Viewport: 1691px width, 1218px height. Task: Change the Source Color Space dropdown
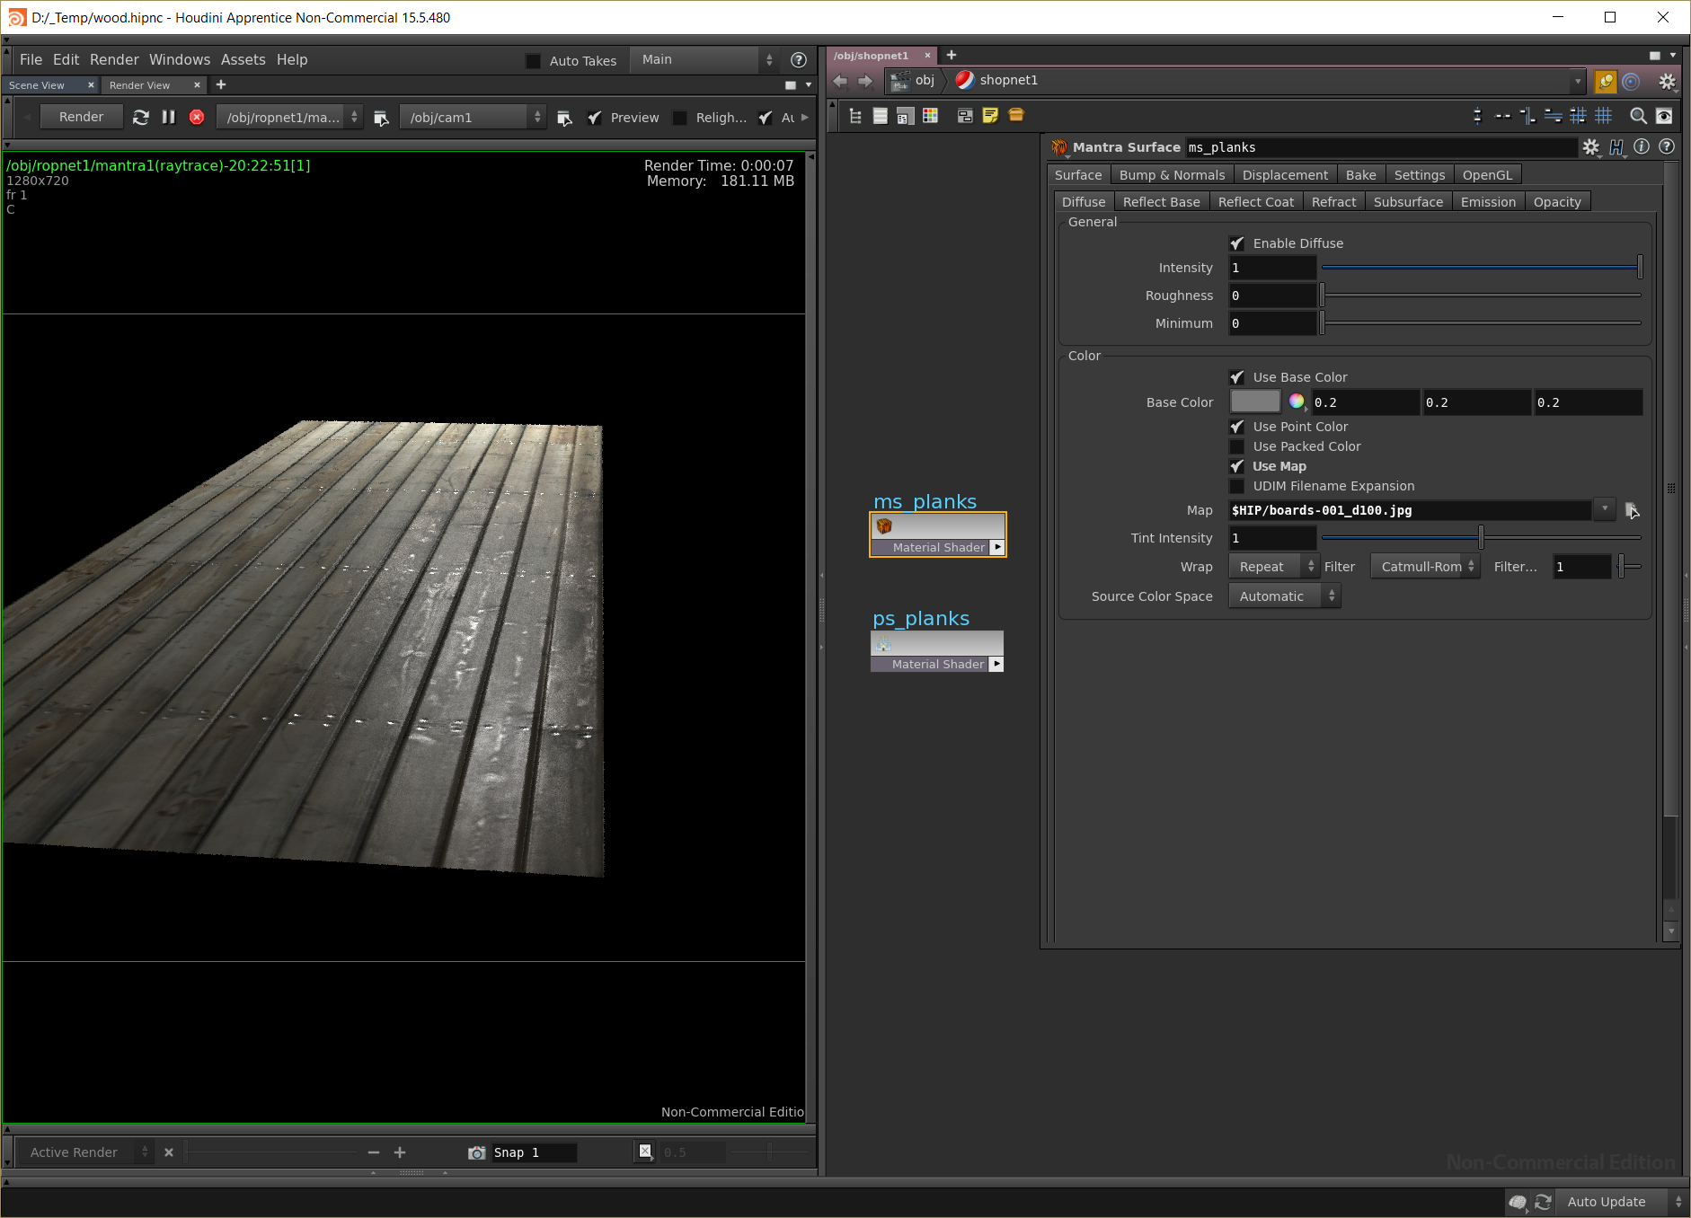1285,596
